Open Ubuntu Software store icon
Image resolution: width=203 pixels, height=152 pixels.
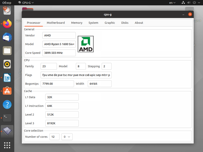coord(7,91)
